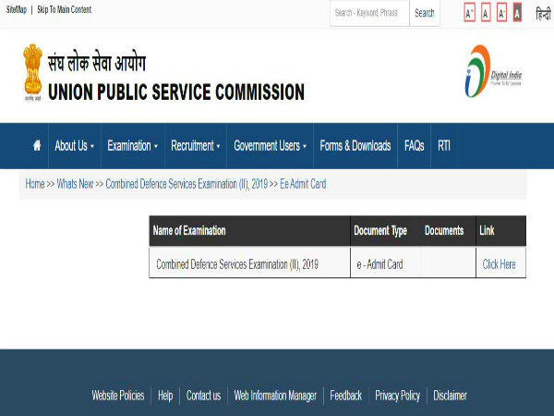
Task: Increase font size with A+ icon
Action: pyautogui.click(x=469, y=13)
